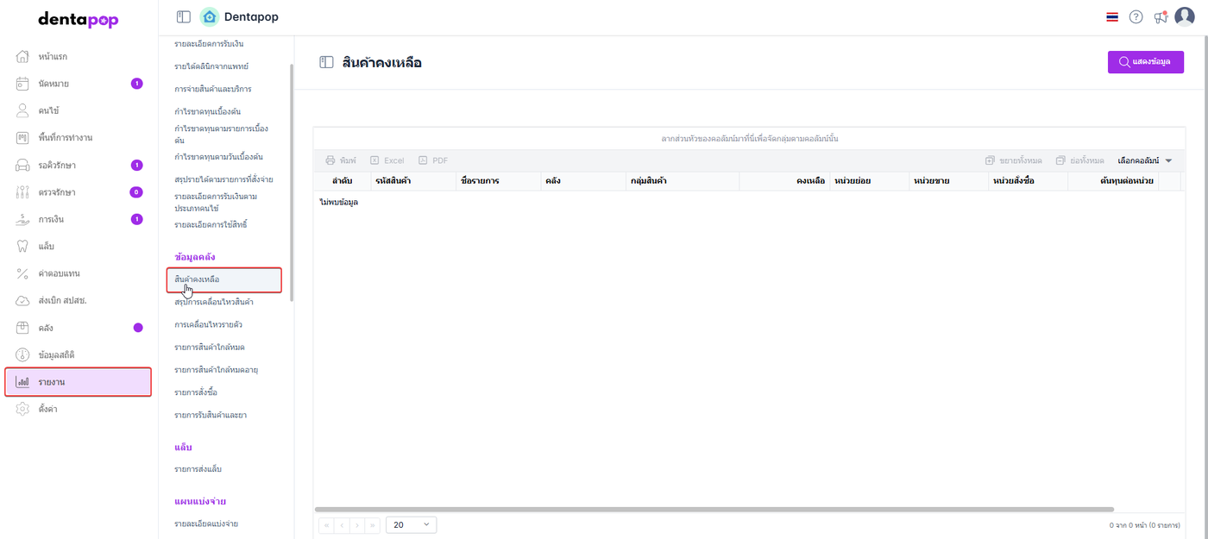Open กำไรขาดทุนเบื้องต้น report
The width and height of the screenshot is (1208, 539).
click(207, 111)
